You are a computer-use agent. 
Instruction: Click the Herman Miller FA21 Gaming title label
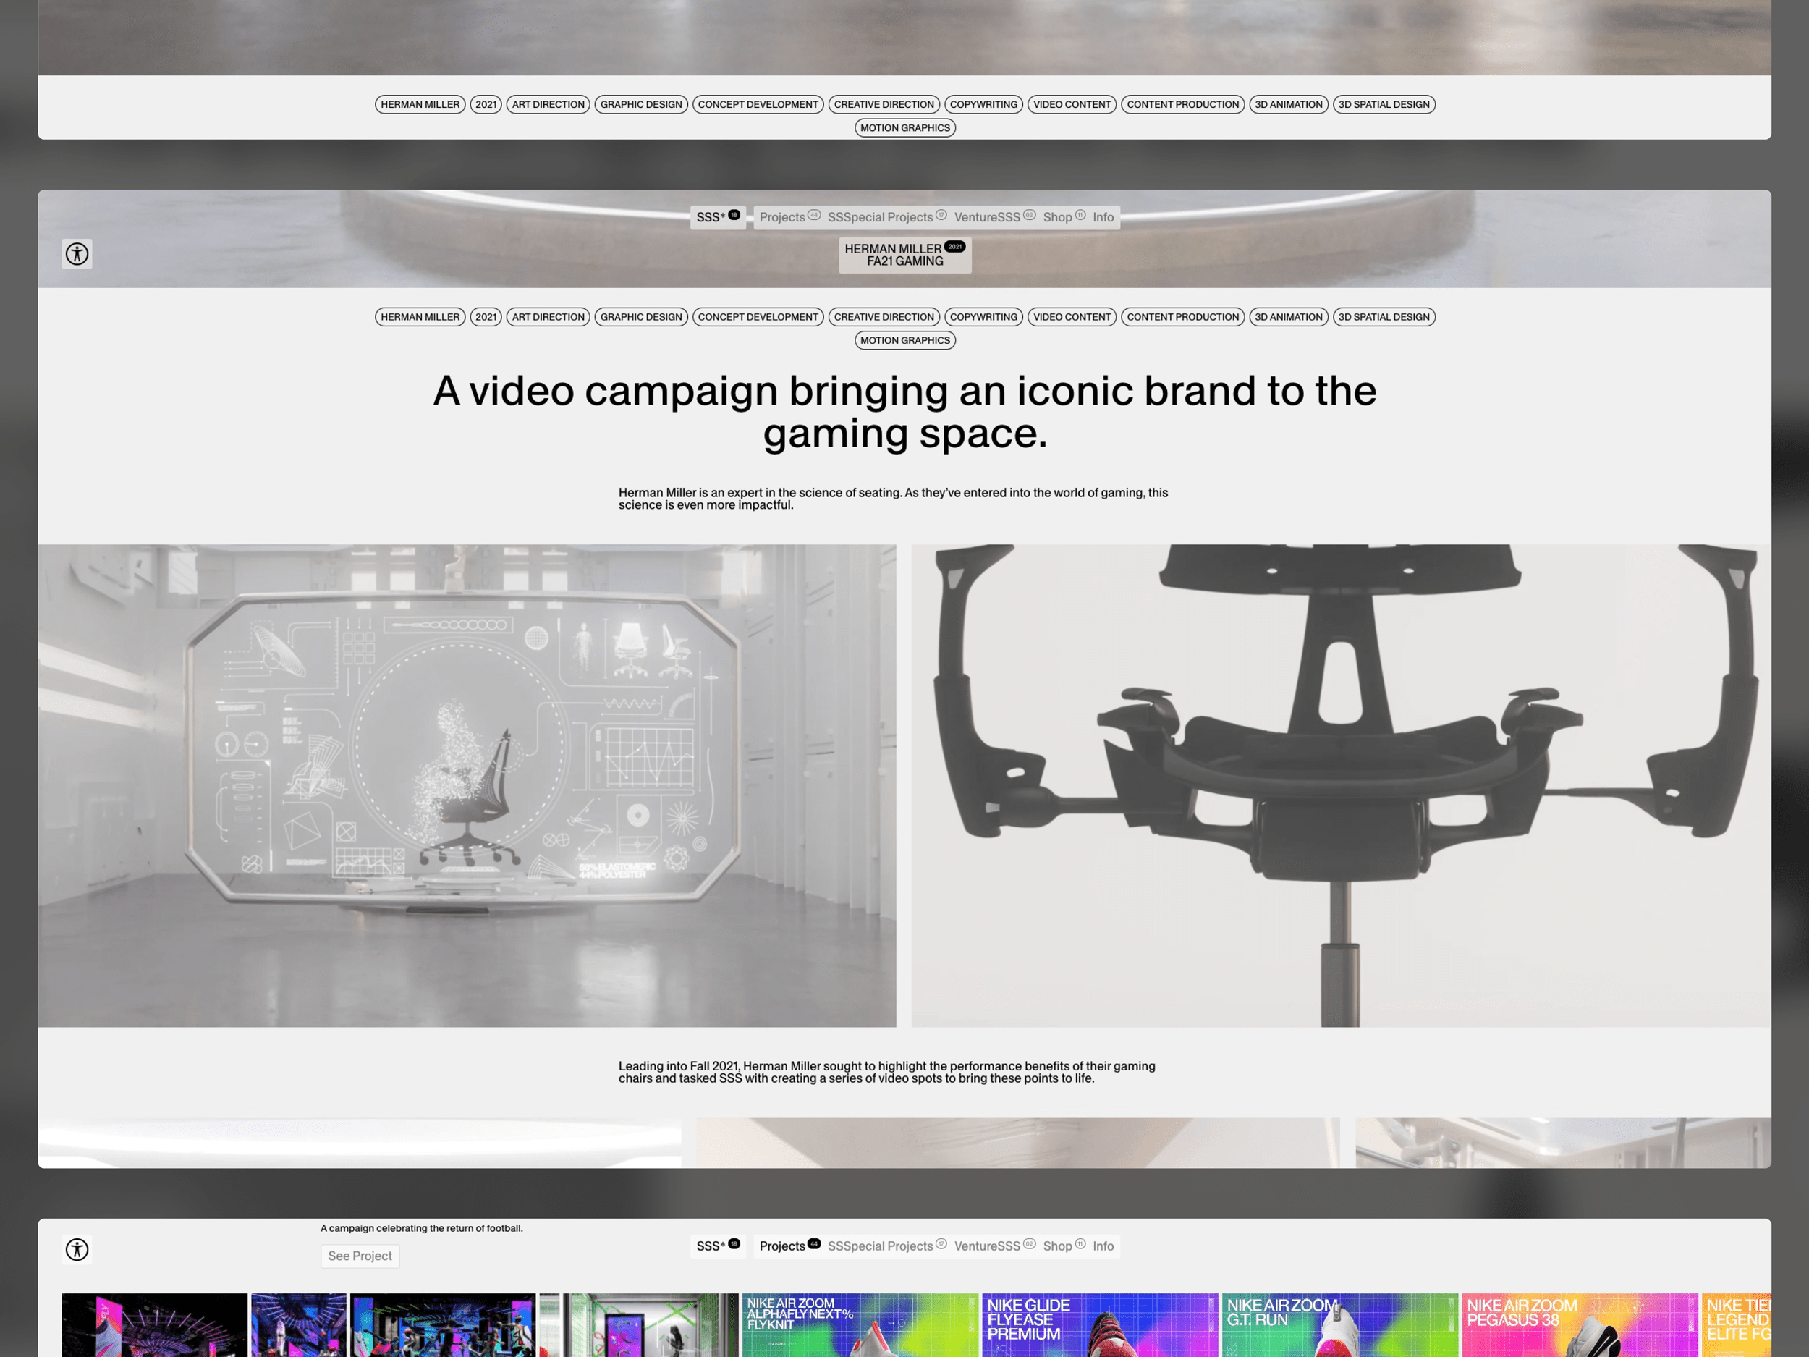(x=904, y=255)
